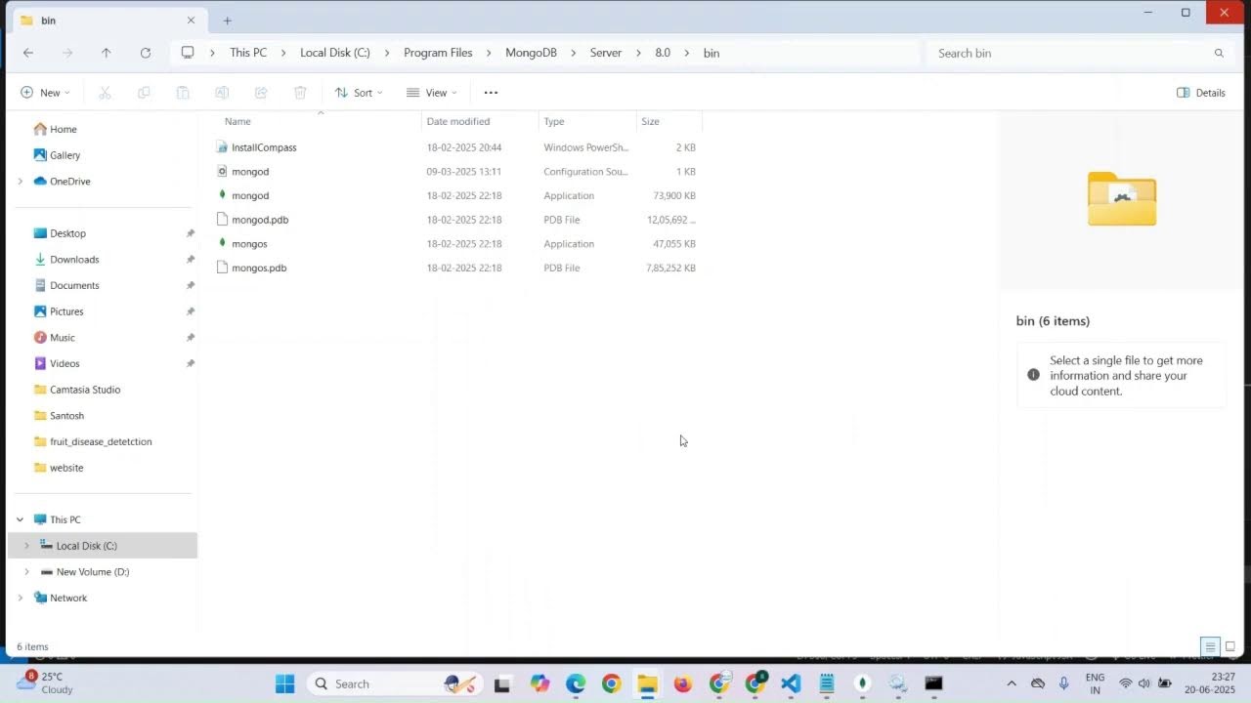Navigate to 8.0 in address bar
This screenshot has width=1251, height=703.
pos(663,53)
